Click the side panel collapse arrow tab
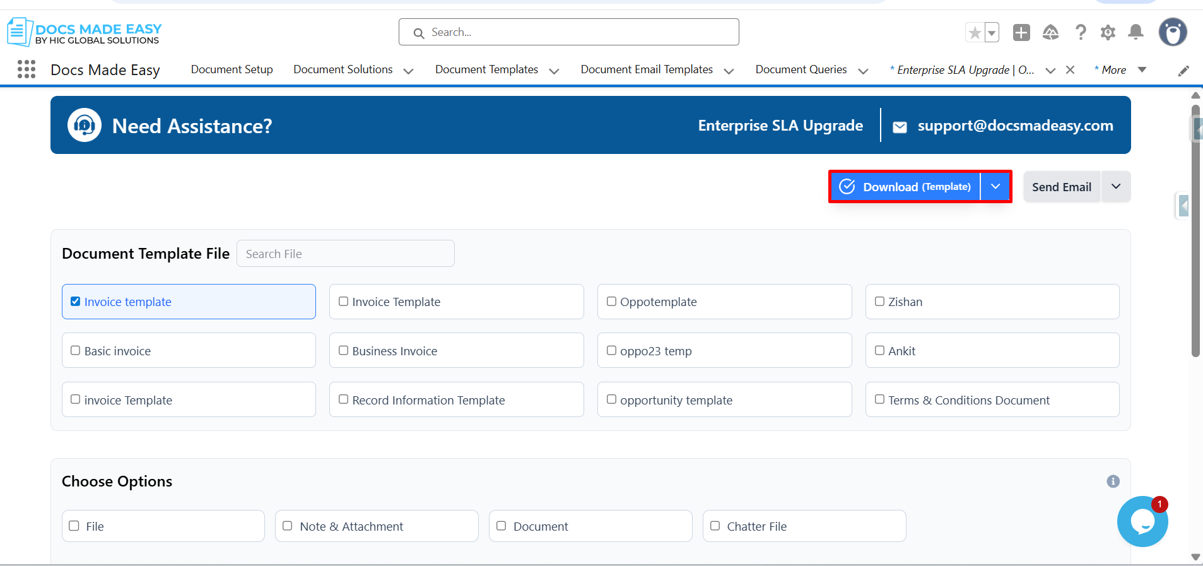 point(1183,206)
